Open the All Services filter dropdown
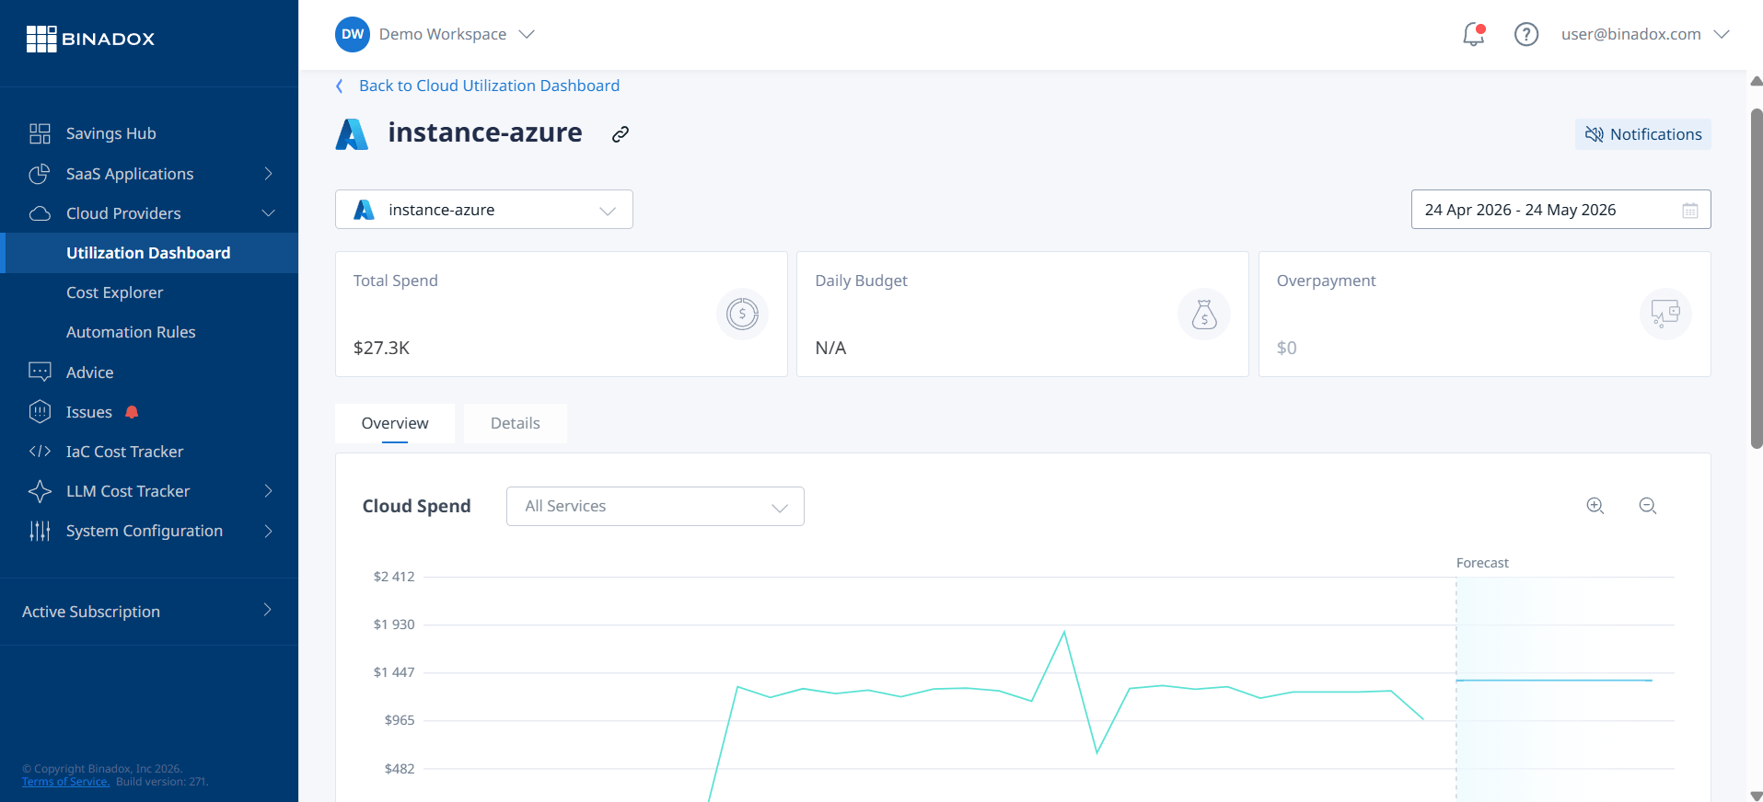The image size is (1763, 802). click(655, 507)
